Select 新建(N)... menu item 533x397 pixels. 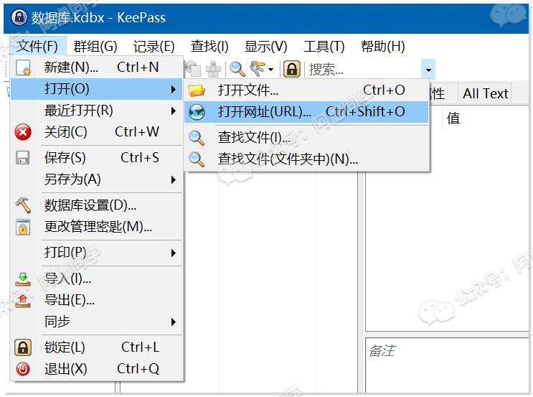[x=97, y=67]
